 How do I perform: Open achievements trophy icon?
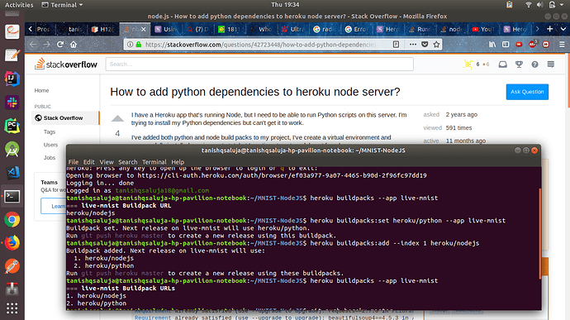pyautogui.click(x=519, y=64)
